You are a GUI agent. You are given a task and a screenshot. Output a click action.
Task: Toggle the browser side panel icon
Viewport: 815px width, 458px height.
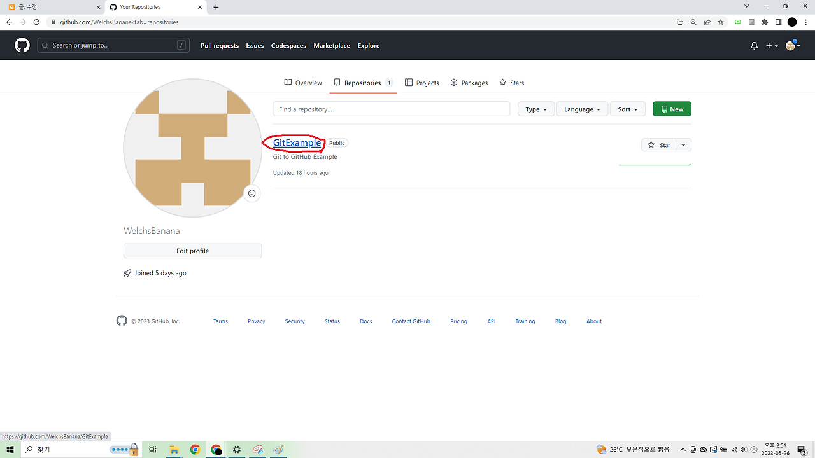click(x=778, y=22)
